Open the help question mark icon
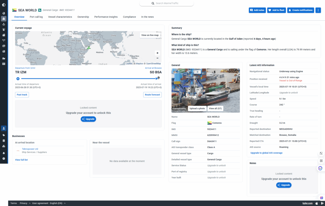Image resolution: width=325 pixels, height=206 pixels. (x=4, y=158)
